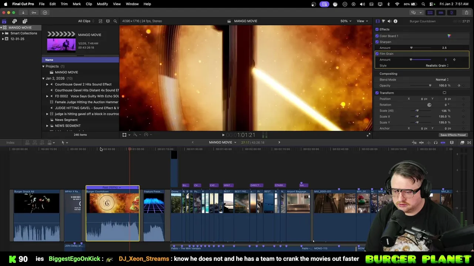This screenshot has width=474, height=266.
Task: Open the Transitions browser icon
Action: 469,143
